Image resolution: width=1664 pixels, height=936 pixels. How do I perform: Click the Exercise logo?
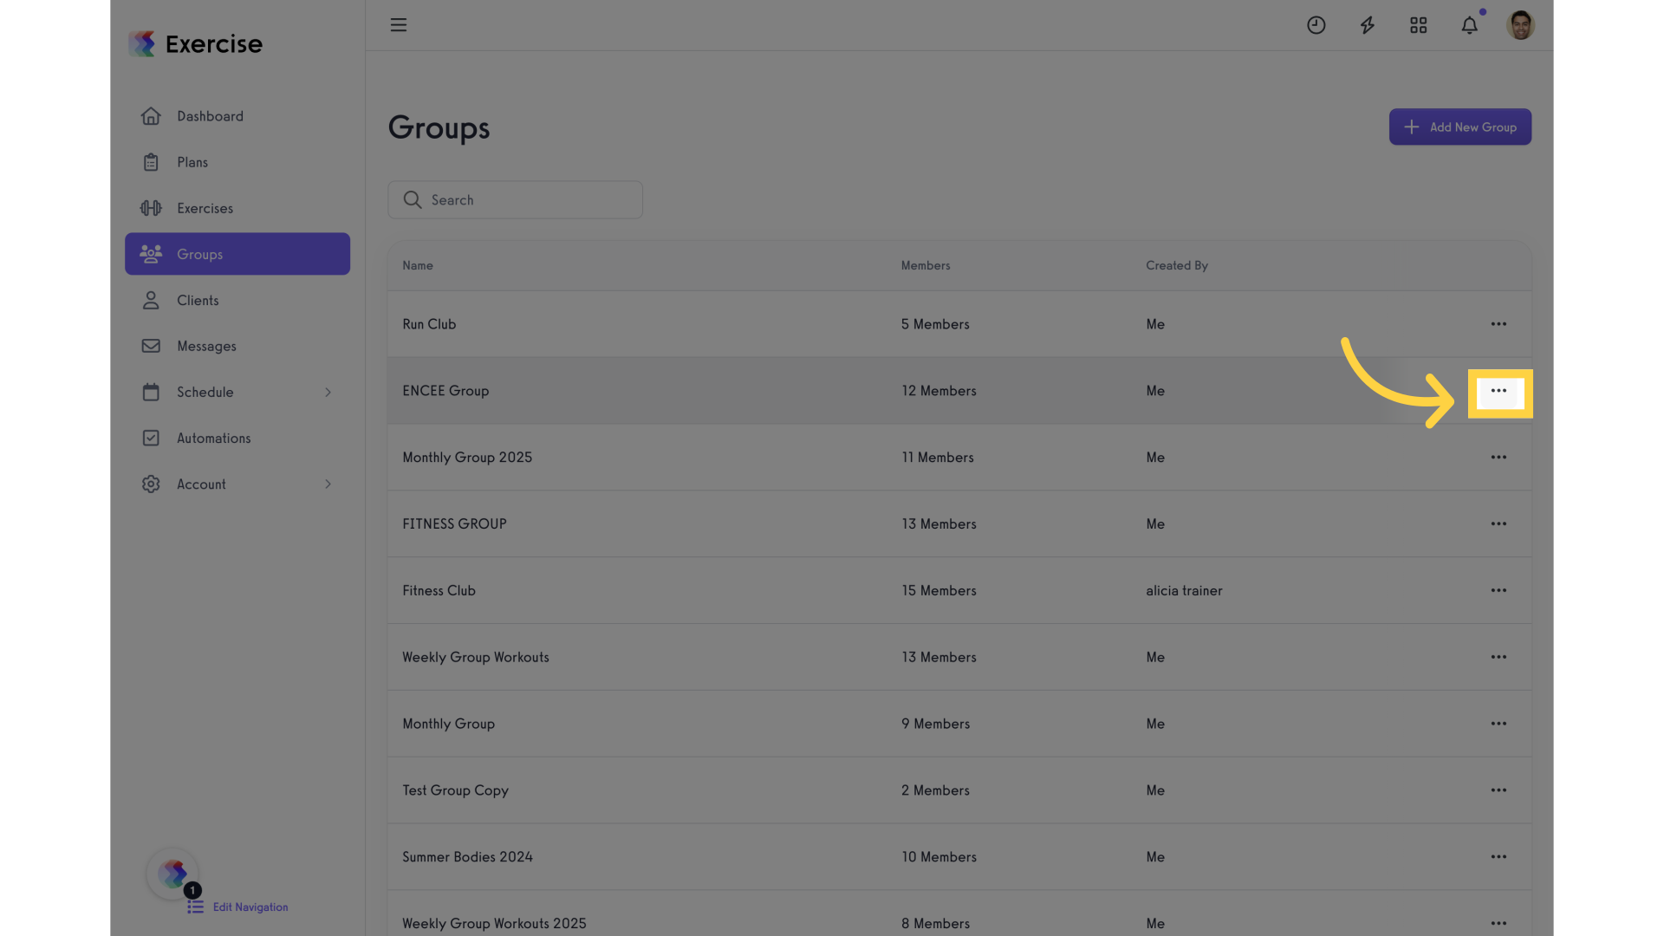click(195, 43)
